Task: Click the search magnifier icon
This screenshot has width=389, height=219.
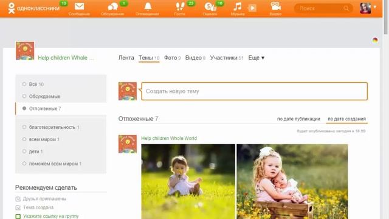Action: [346, 9]
